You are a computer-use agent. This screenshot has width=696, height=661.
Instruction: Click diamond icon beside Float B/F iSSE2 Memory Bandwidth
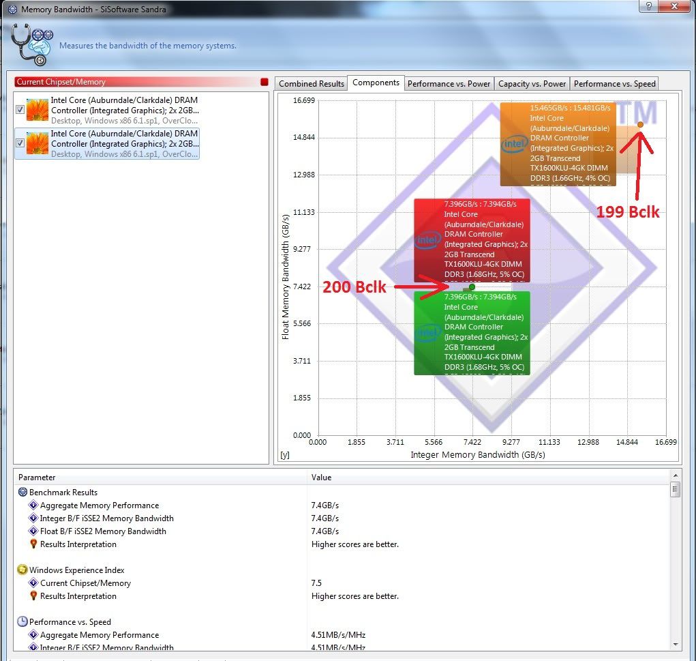click(33, 531)
